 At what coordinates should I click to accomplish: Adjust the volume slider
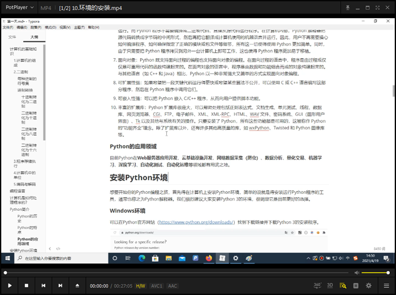pyautogui.click(x=373, y=273)
